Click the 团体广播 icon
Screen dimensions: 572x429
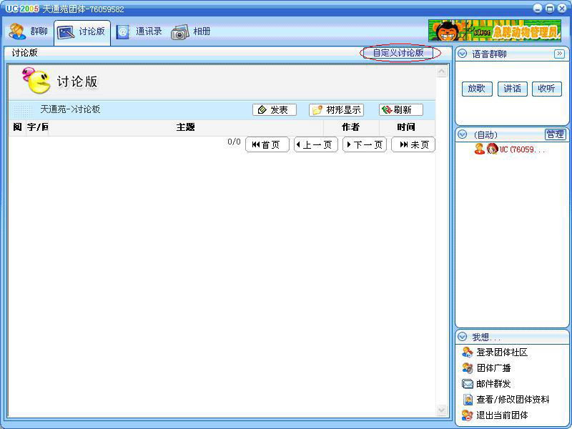point(468,368)
